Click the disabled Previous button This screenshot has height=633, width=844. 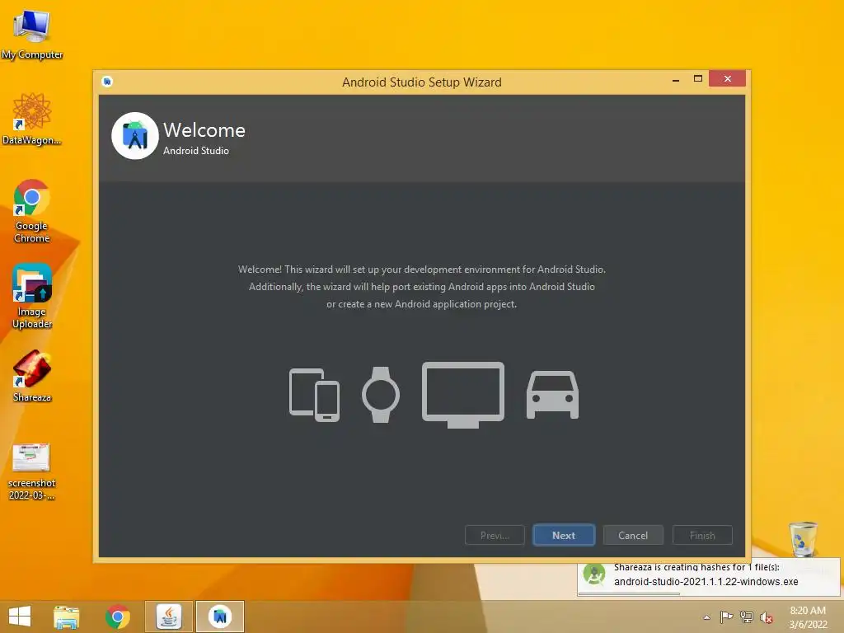495,535
